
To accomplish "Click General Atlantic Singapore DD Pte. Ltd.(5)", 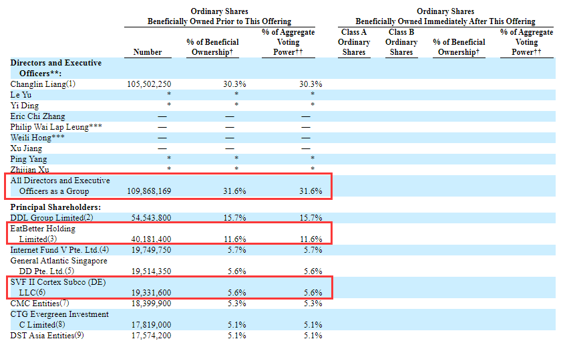I will 59,266.
